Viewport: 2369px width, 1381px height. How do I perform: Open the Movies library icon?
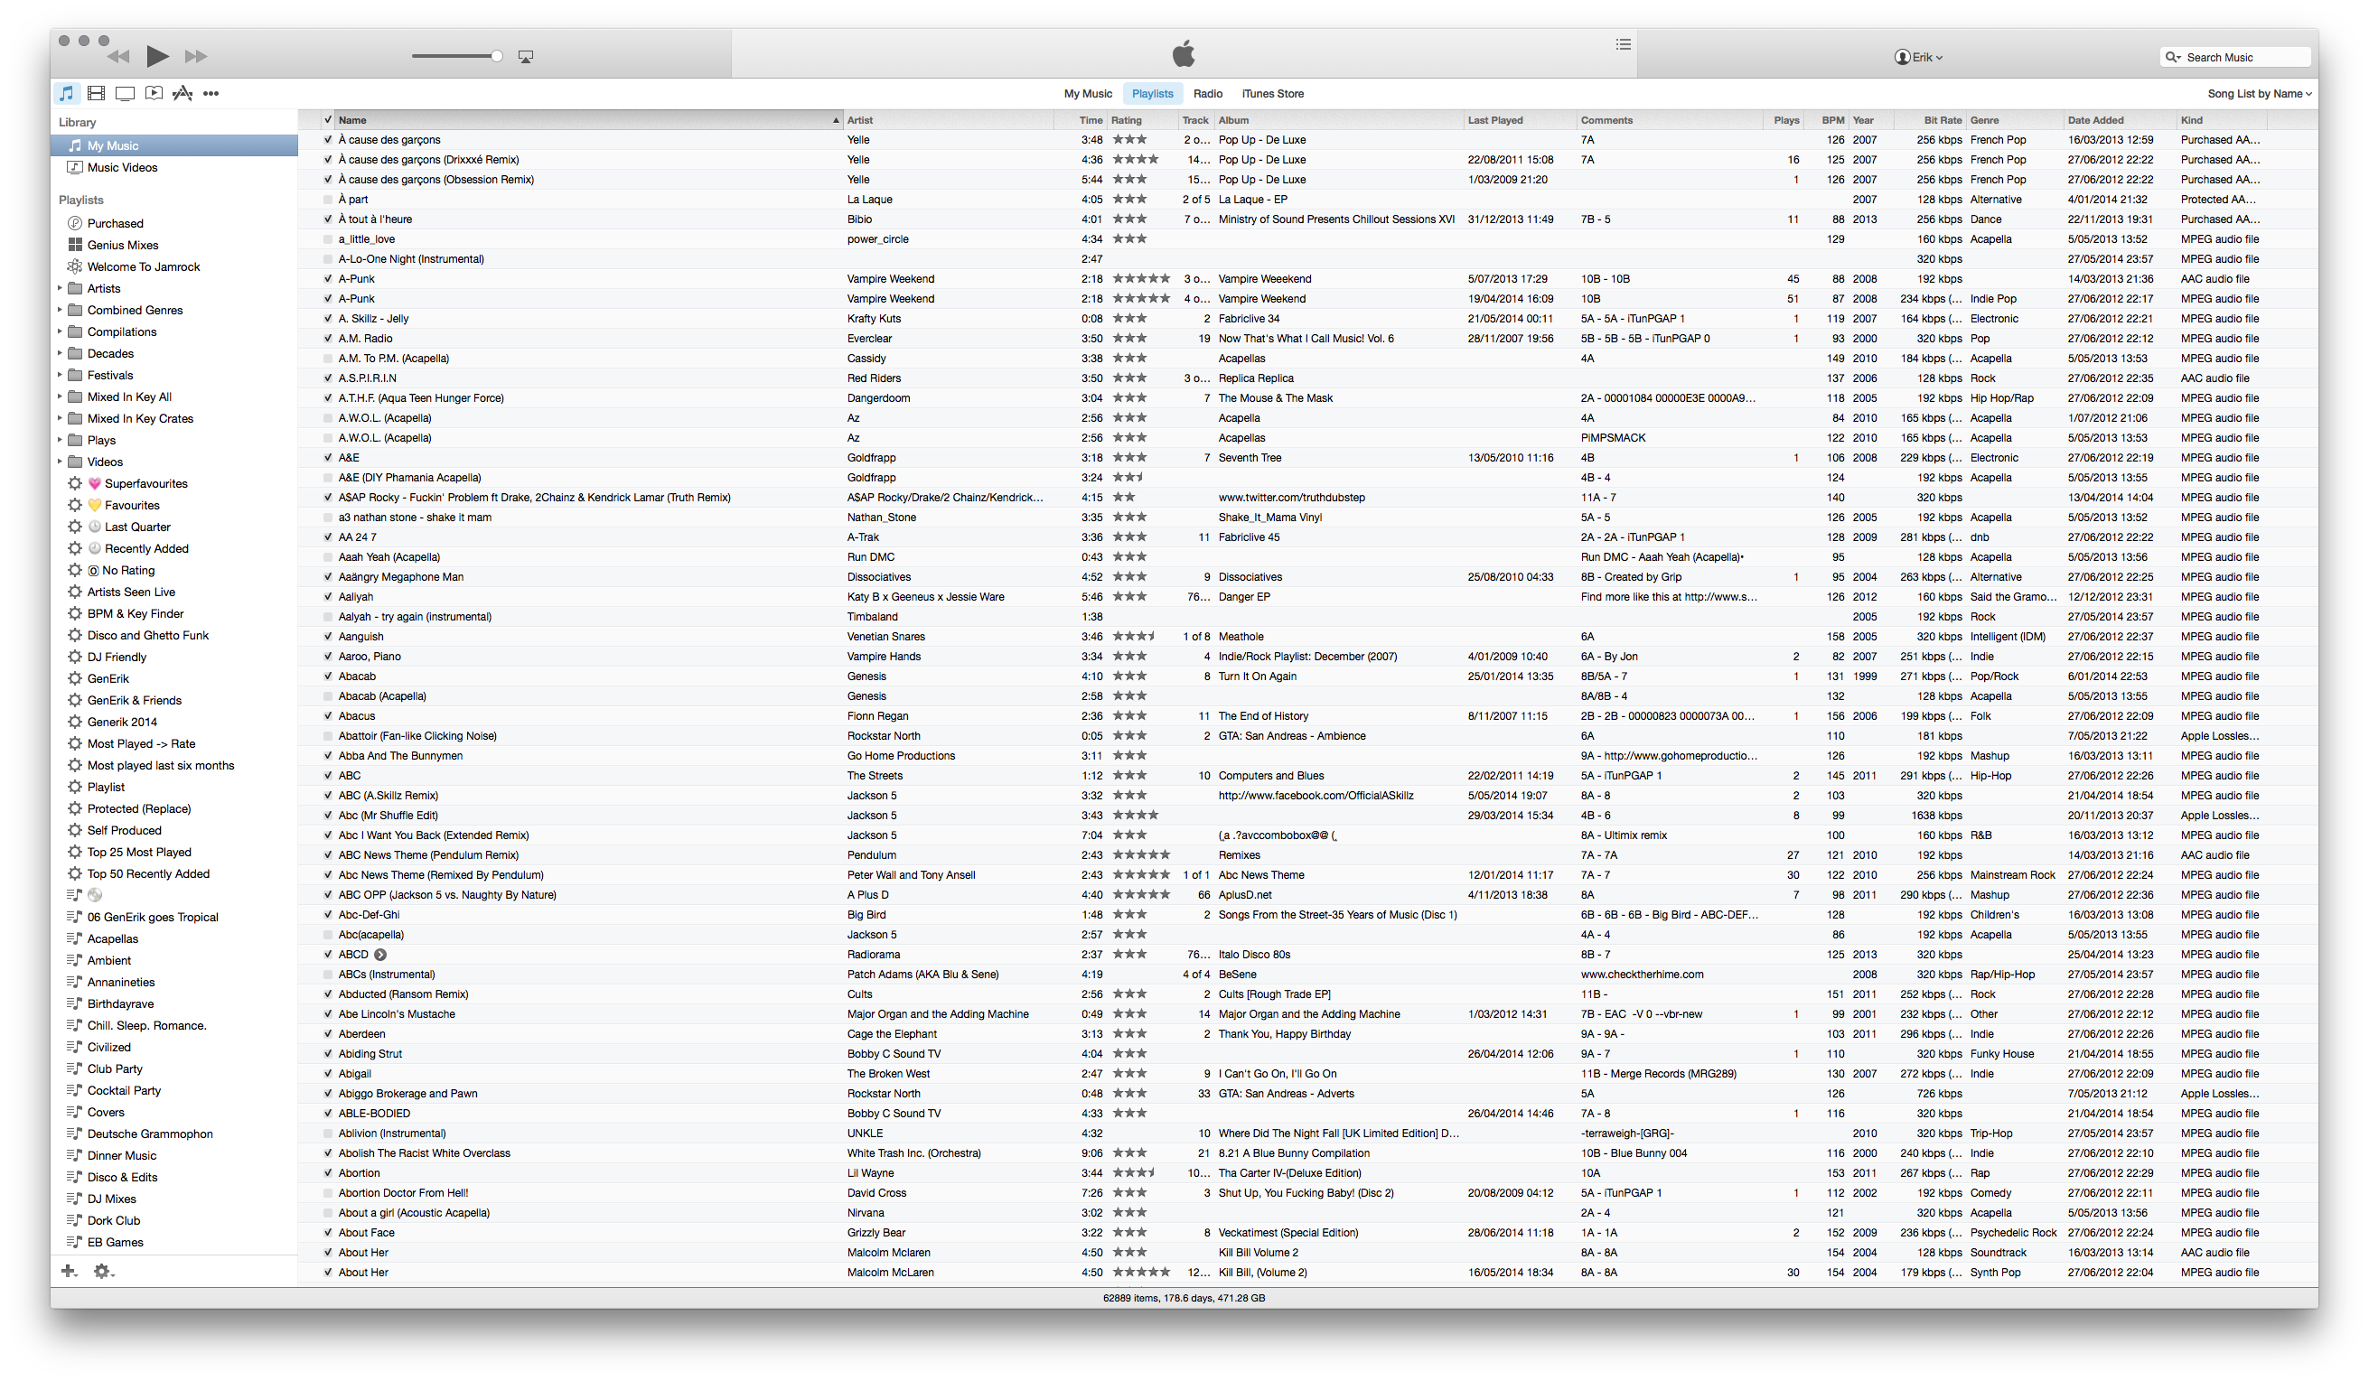[x=96, y=93]
